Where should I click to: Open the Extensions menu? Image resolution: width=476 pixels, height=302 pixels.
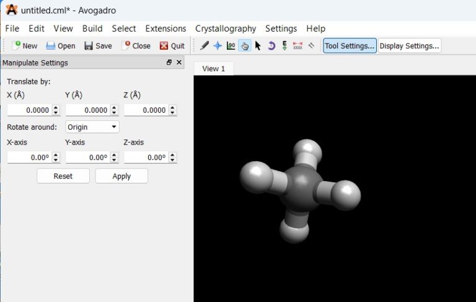point(165,29)
